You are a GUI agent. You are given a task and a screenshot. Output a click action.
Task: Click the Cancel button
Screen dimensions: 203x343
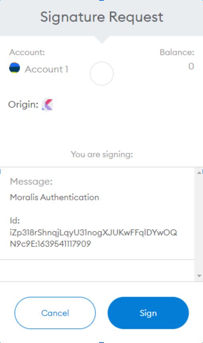55,313
